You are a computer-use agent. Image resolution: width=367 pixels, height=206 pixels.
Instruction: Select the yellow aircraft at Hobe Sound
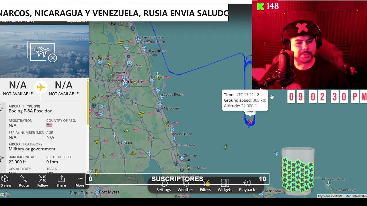188,168
